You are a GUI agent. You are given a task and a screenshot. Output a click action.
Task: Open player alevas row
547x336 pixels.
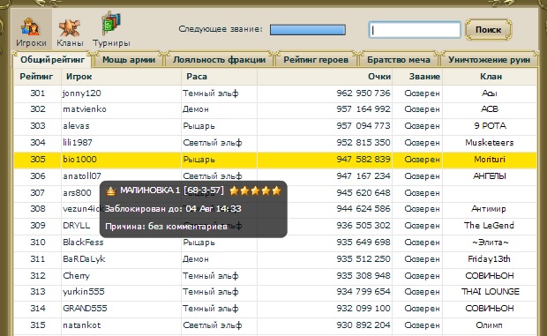(x=275, y=126)
